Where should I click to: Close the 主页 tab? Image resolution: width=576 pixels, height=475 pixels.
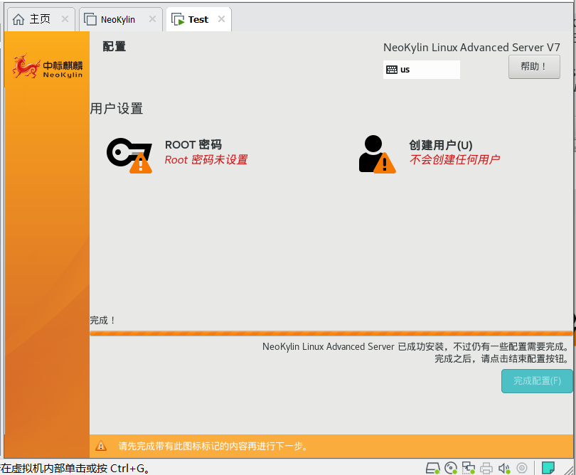tap(65, 18)
